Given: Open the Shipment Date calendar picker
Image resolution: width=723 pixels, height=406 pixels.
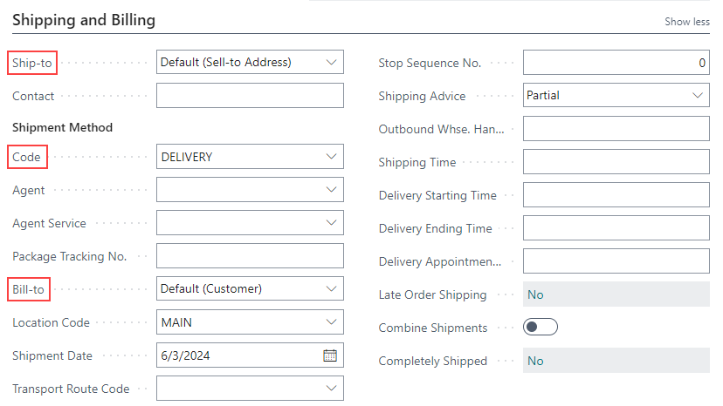Looking at the screenshot, I should click(330, 355).
